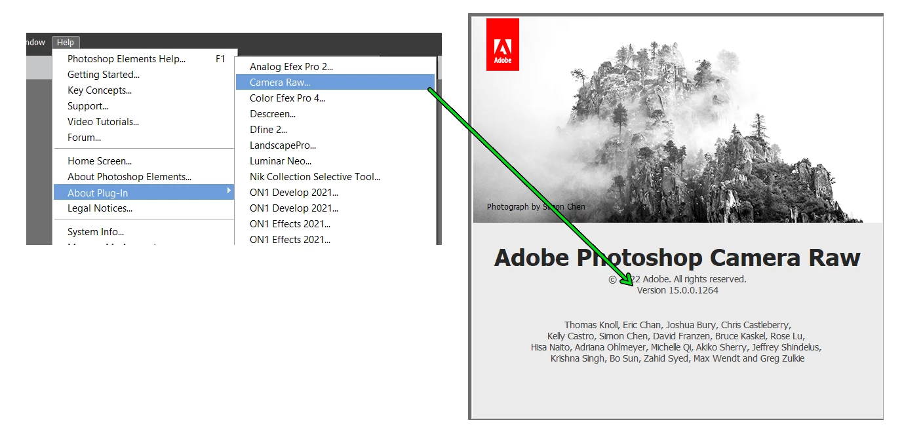Select Nik Collection Selective Tool... entry
This screenshot has width=923, height=433.
[315, 177]
